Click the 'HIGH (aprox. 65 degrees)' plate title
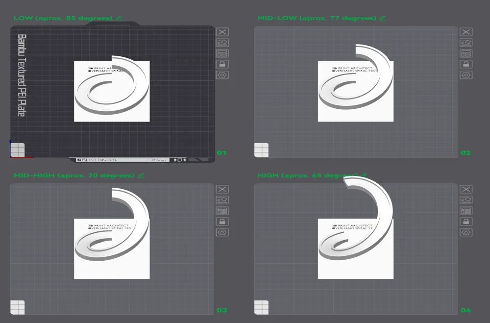The width and height of the screenshot is (490, 323). [308, 175]
